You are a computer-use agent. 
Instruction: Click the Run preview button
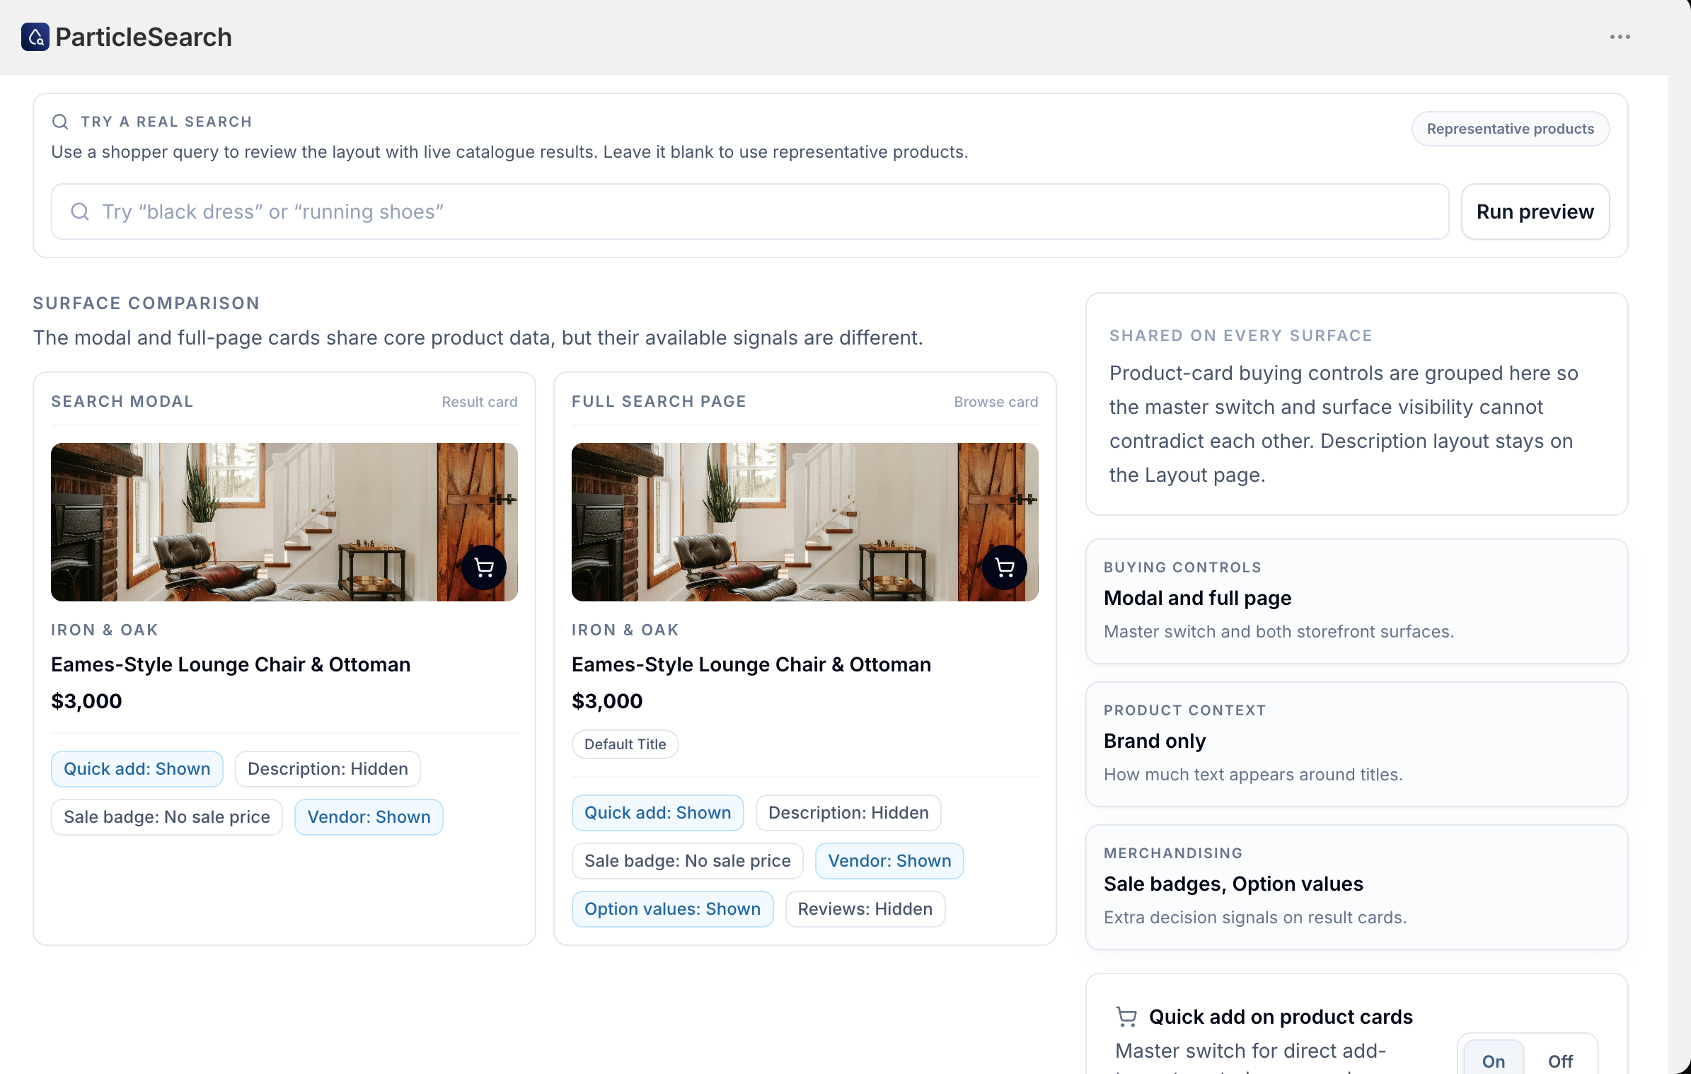(x=1535, y=212)
